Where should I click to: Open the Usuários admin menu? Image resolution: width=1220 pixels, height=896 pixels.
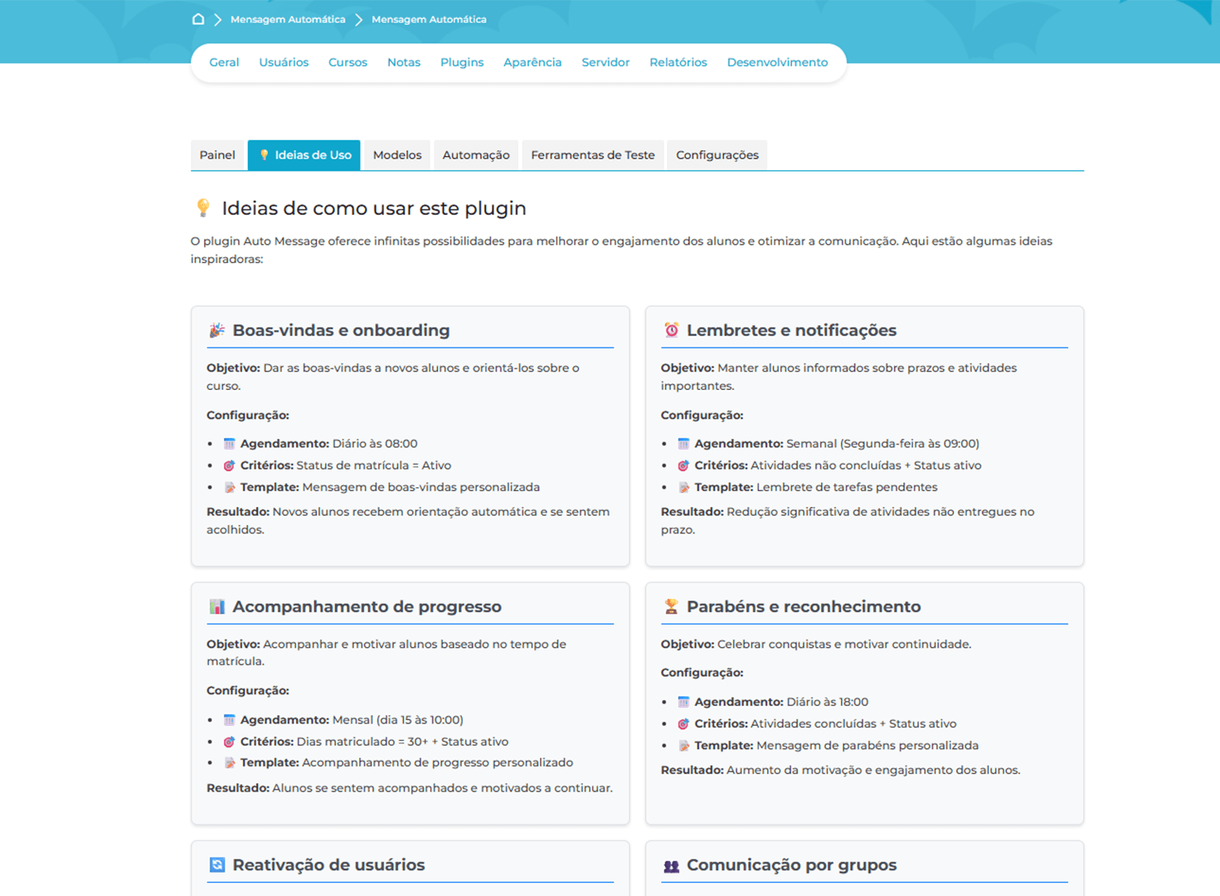(x=284, y=62)
